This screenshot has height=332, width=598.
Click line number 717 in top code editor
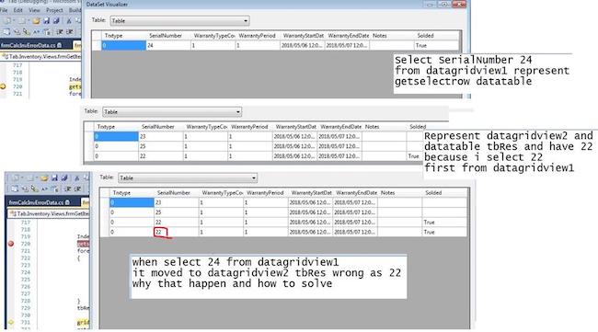pos(17,65)
